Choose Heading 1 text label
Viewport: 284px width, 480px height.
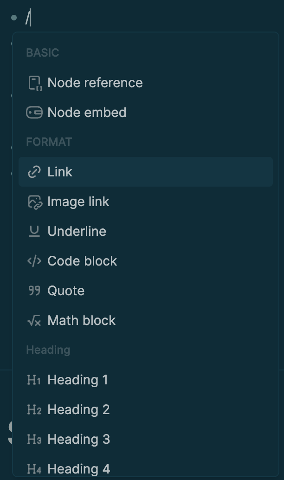pos(77,380)
